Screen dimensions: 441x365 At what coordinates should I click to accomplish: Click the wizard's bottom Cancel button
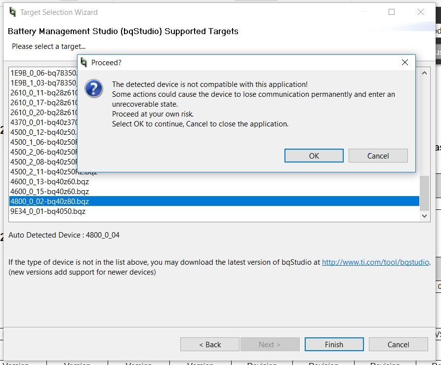click(x=398, y=344)
